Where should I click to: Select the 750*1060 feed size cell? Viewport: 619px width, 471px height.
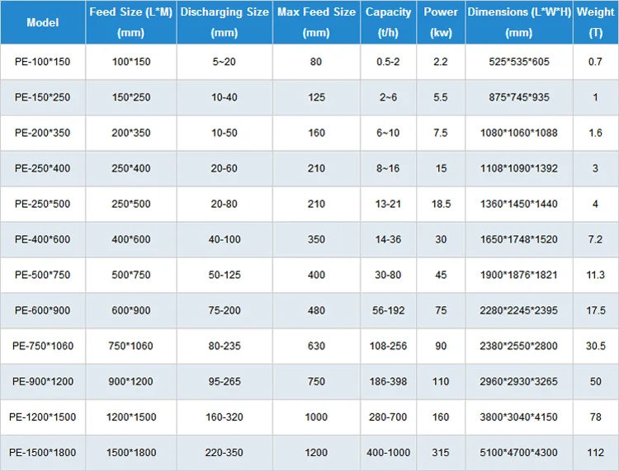point(131,346)
